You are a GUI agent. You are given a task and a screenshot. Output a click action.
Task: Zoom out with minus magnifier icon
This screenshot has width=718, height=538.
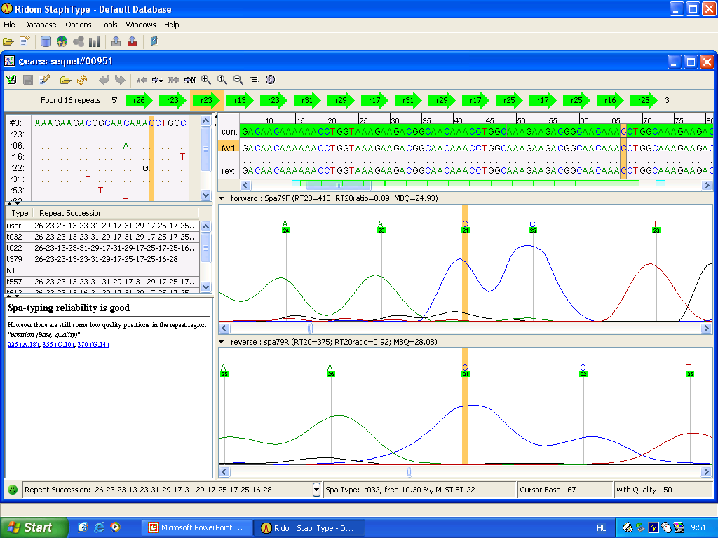(x=238, y=80)
